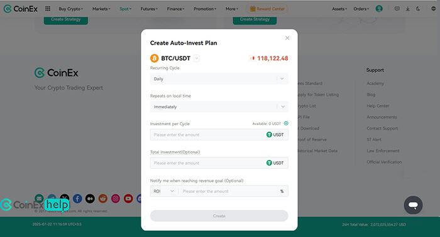Open the live chat support bubble
This screenshot has height=237, width=440.
click(413, 205)
